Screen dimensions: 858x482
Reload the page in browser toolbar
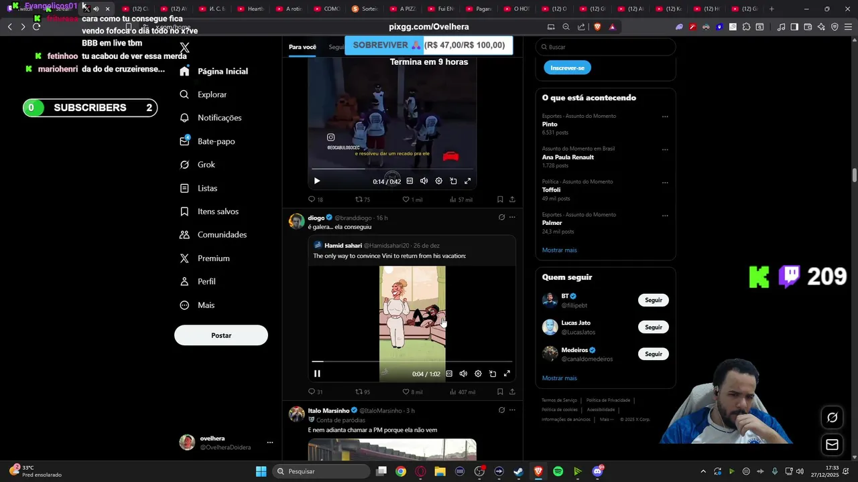pos(36,27)
